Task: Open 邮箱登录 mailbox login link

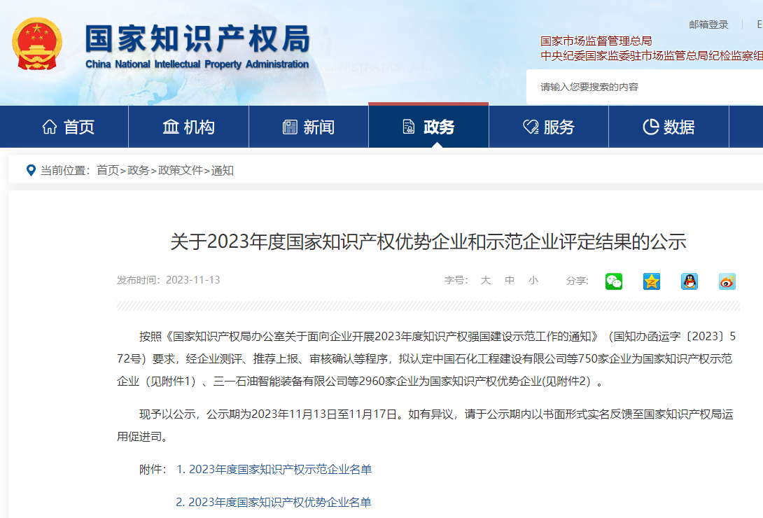Action: [x=708, y=24]
